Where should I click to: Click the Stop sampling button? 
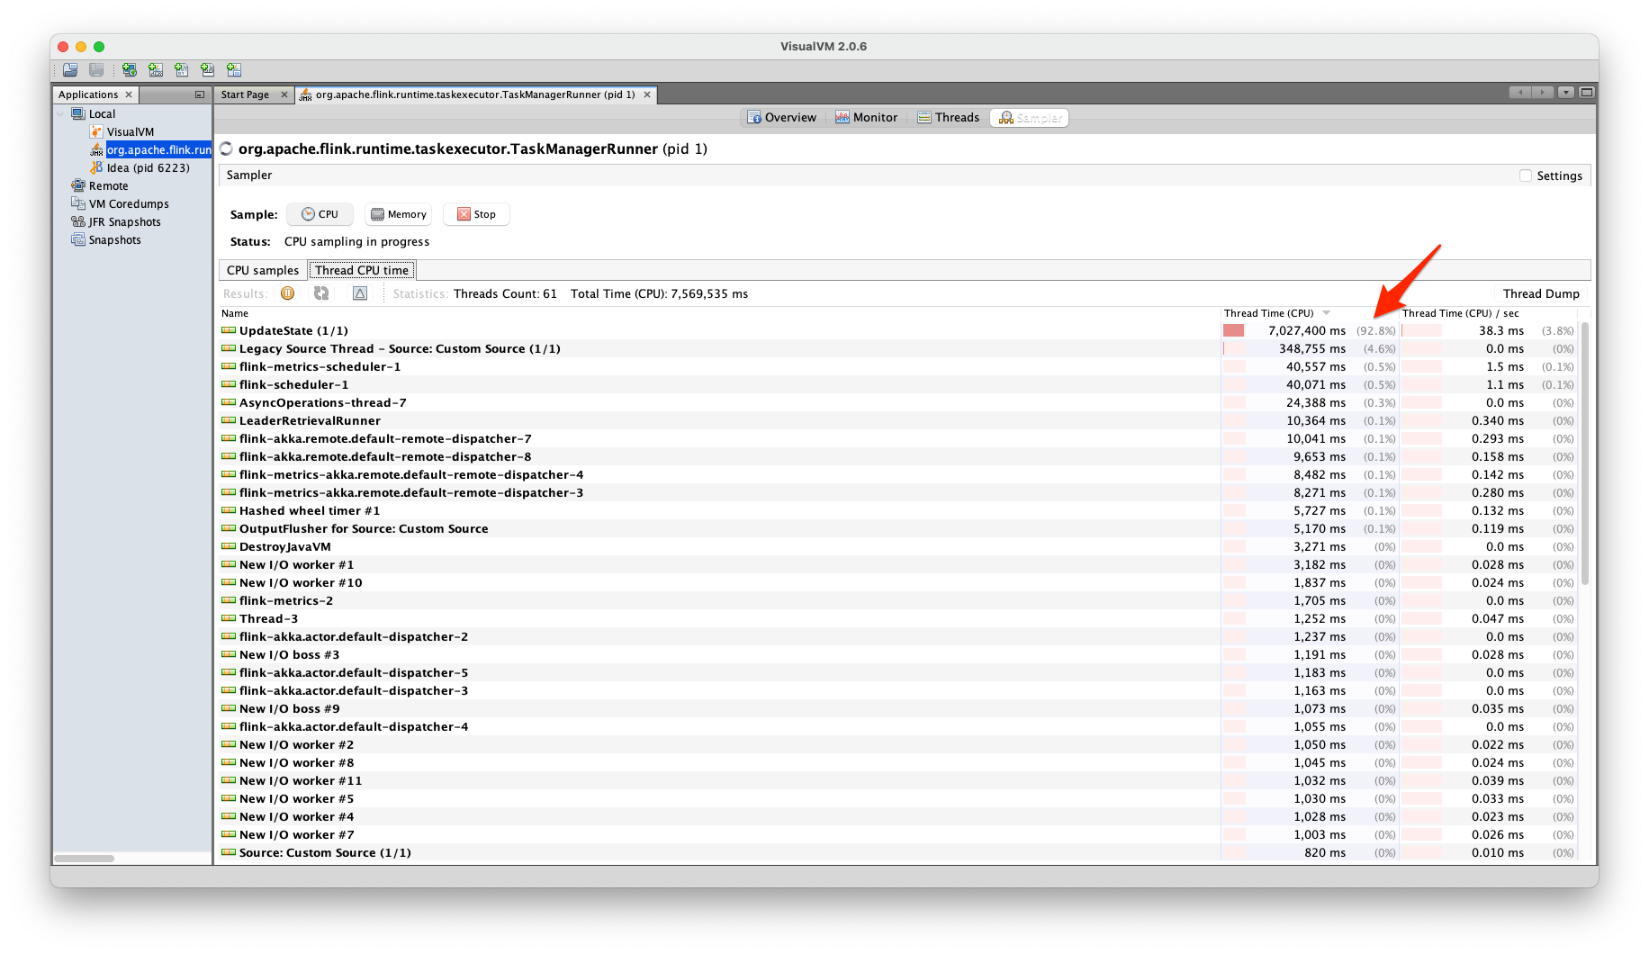tap(476, 213)
